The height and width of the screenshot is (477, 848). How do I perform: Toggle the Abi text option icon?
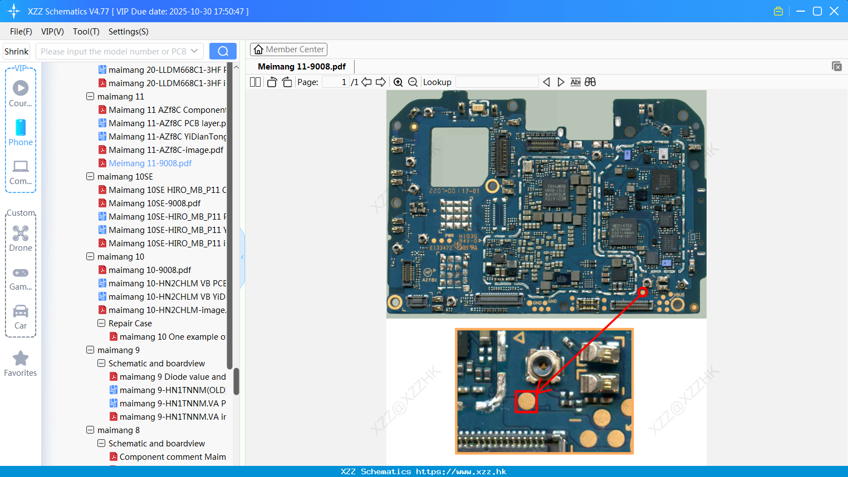[575, 82]
